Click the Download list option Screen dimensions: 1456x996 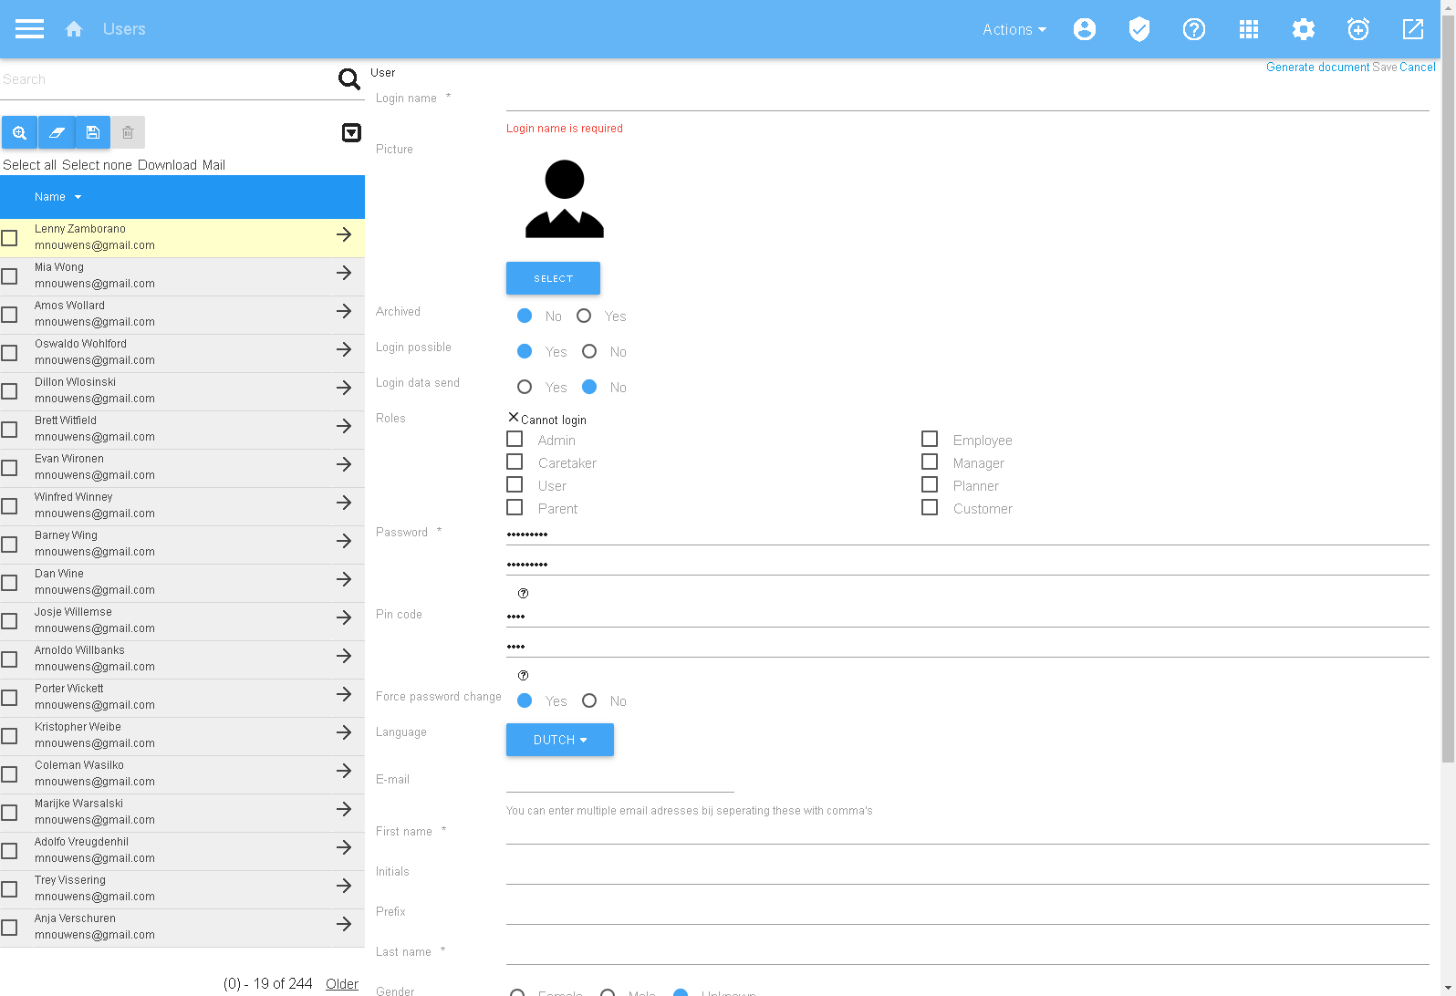[x=167, y=165]
